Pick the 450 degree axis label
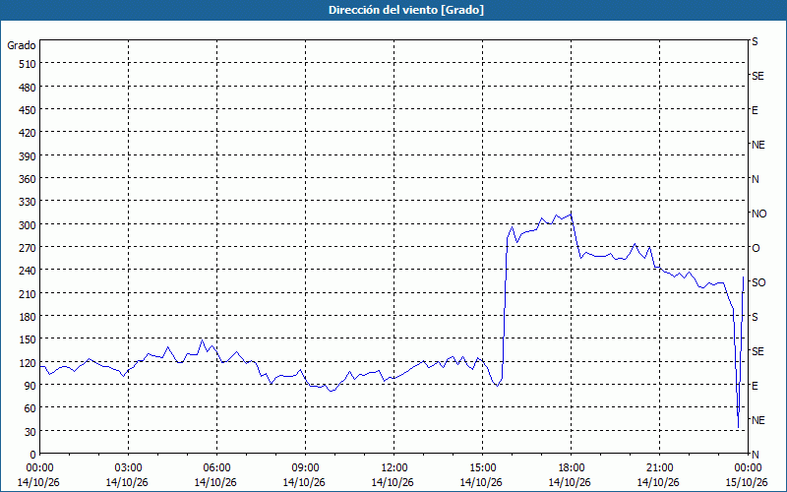The width and height of the screenshot is (787, 492). tap(28, 110)
